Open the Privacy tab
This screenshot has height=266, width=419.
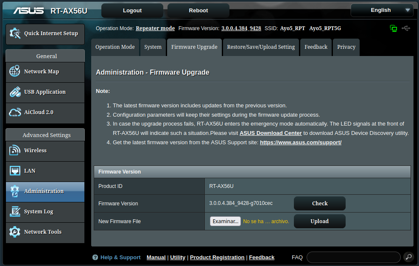tap(346, 48)
